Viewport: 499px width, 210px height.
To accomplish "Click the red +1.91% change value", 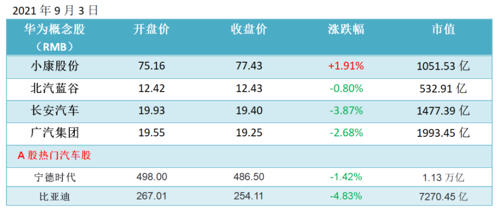I will coord(346,66).
